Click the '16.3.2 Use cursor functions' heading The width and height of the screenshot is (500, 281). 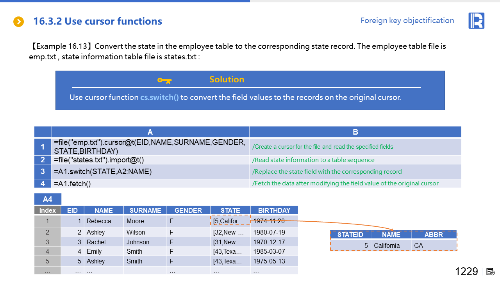pos(98,21)
